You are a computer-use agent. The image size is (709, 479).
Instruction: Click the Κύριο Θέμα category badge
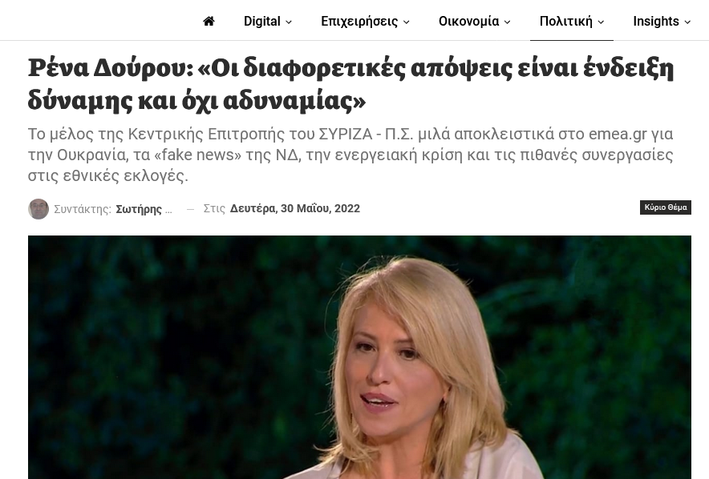[666, 207]
